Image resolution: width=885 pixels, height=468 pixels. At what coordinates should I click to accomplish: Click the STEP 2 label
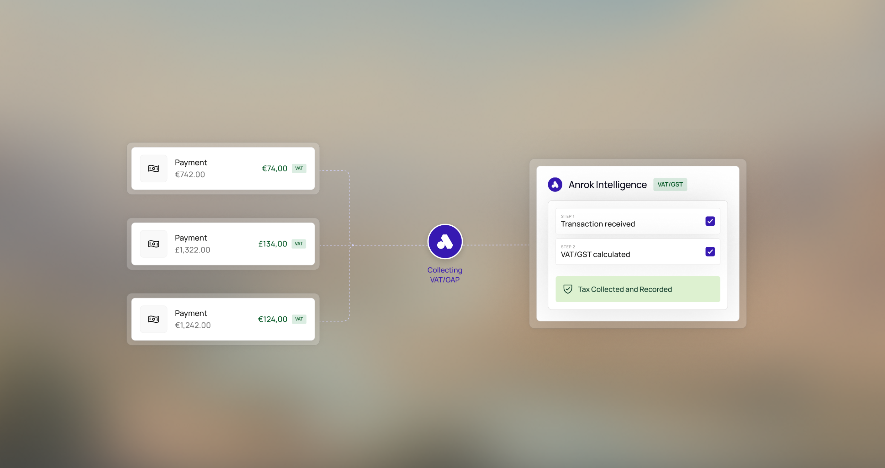pyautogui.click(x=568, y=247)
